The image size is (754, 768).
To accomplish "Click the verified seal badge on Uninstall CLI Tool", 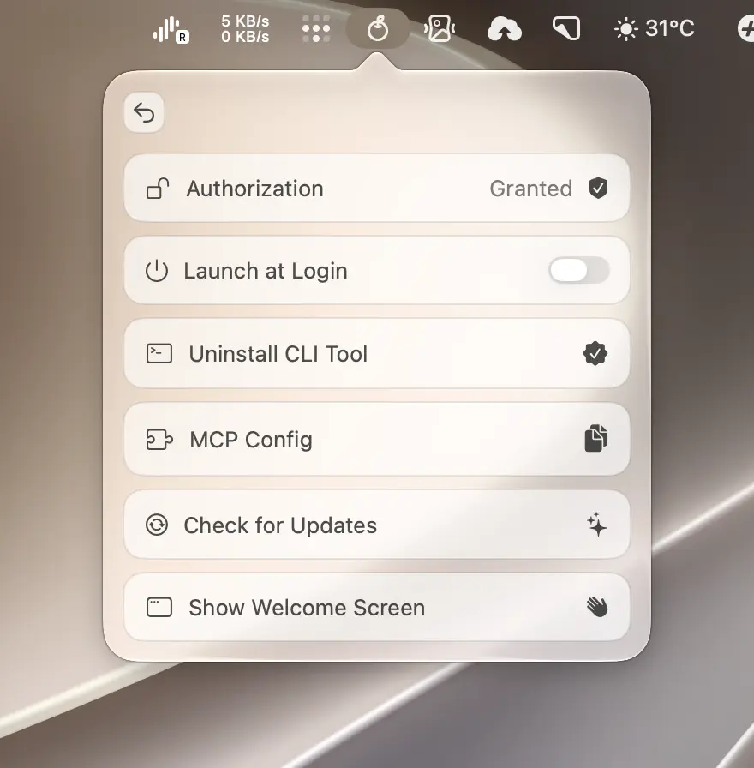I will pyautogui.click(x=595, y=354).
